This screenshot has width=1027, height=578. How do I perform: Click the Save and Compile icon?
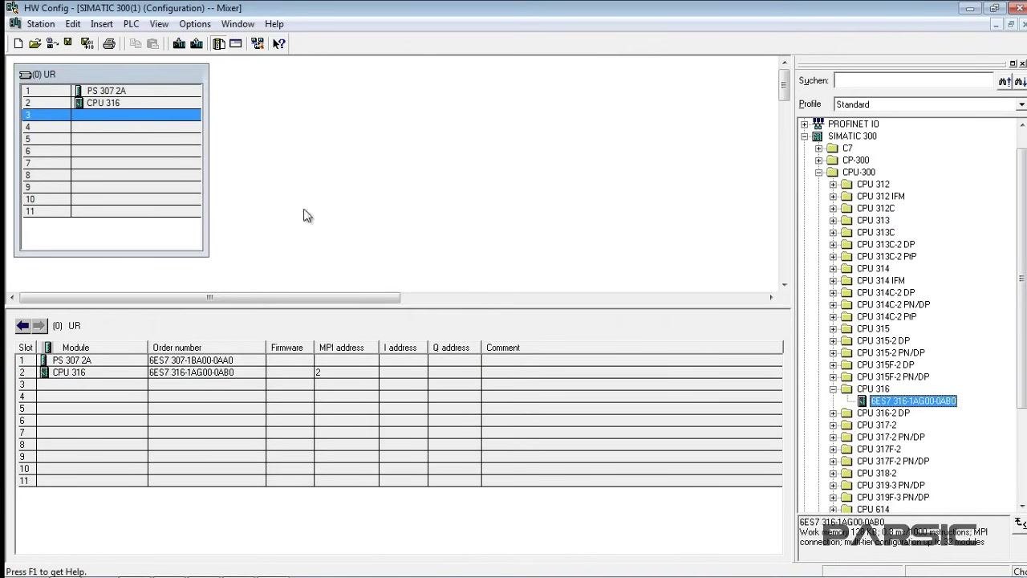coord(87,43)
